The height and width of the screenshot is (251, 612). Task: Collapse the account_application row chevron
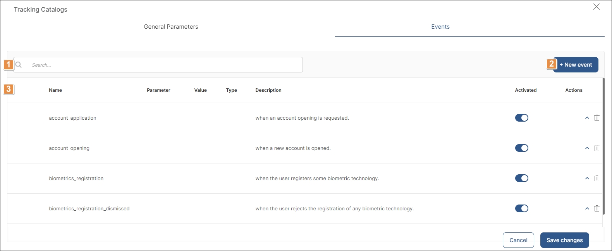[587, 118]
